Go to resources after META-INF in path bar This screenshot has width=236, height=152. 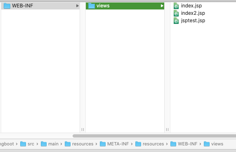click(153, 144)
